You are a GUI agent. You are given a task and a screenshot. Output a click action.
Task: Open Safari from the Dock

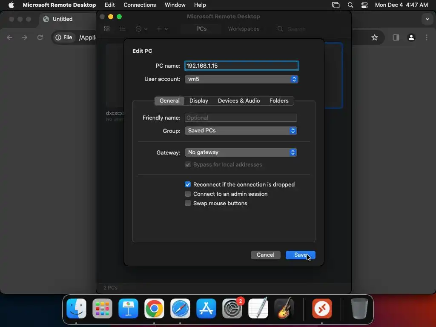tap(180, 308)
